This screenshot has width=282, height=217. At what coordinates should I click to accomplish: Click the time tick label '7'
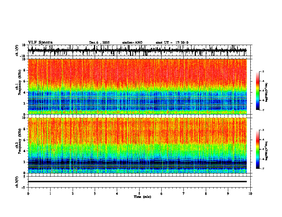[184, 194]
